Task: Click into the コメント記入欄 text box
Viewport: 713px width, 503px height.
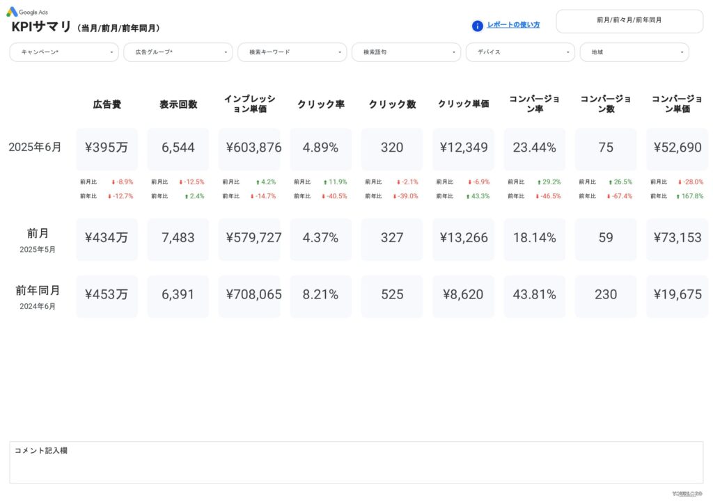Action: coord(356,468)
